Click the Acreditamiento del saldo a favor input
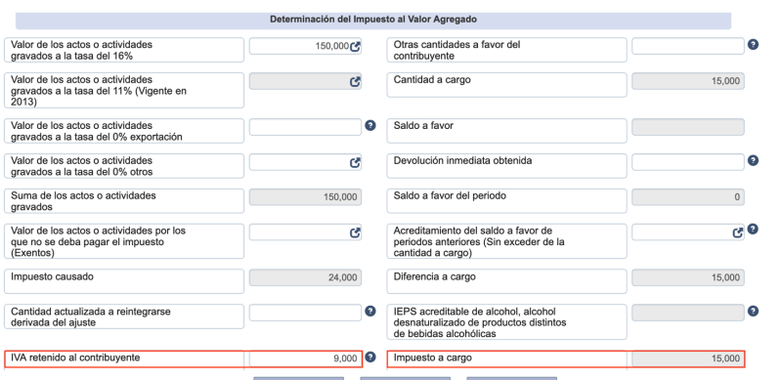 tap(688, 232)
